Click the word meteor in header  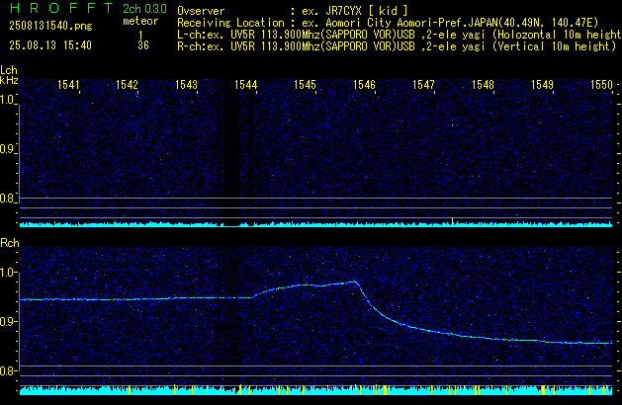point(140,21)
